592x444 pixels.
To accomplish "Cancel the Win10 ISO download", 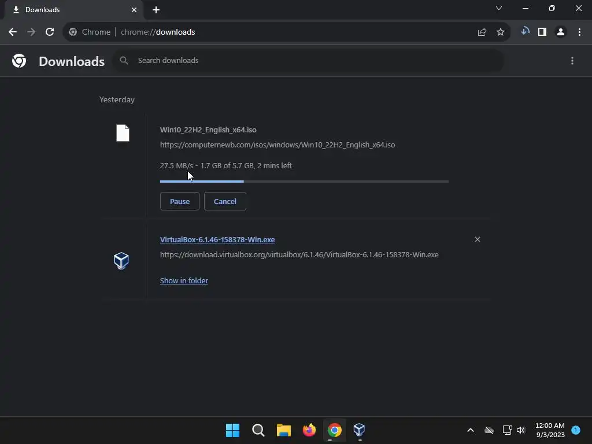I will coord(225,201).
